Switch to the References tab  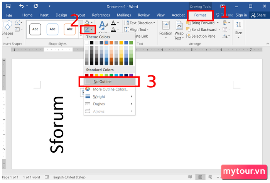pos(101,15)
